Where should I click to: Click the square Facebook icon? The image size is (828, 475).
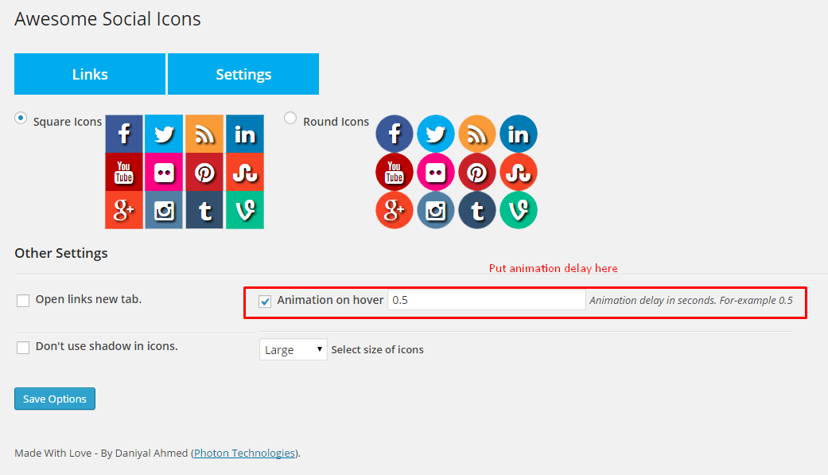pyautogui.click(x=123, y=134)
